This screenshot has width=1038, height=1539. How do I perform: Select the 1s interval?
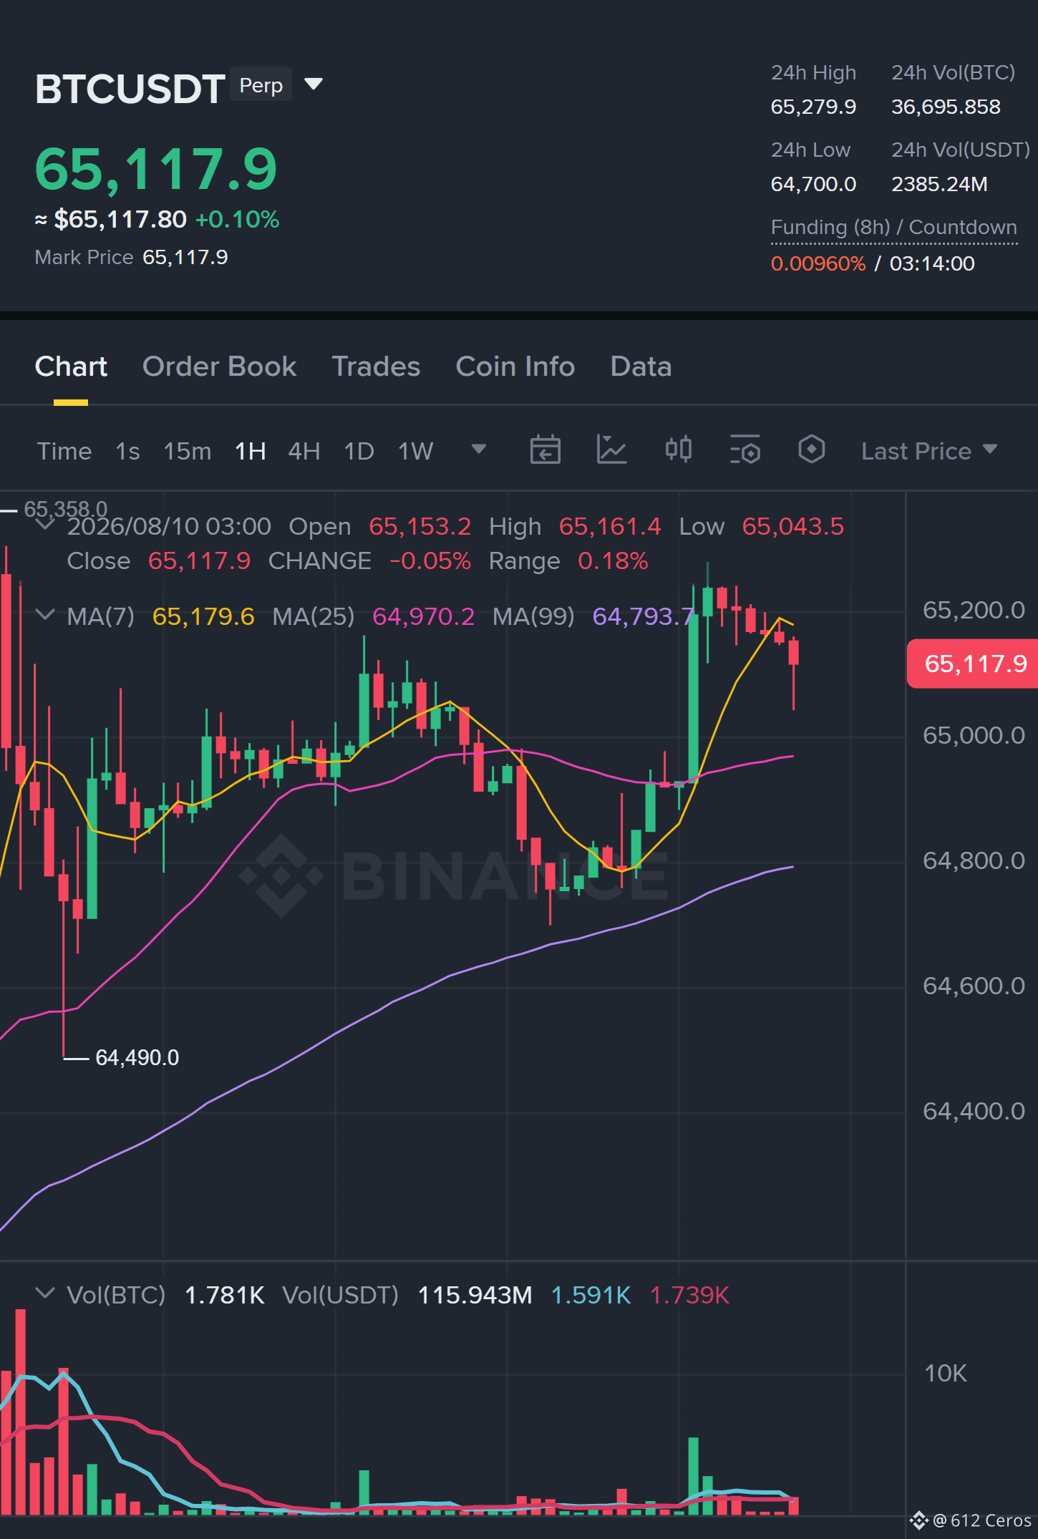127,451
